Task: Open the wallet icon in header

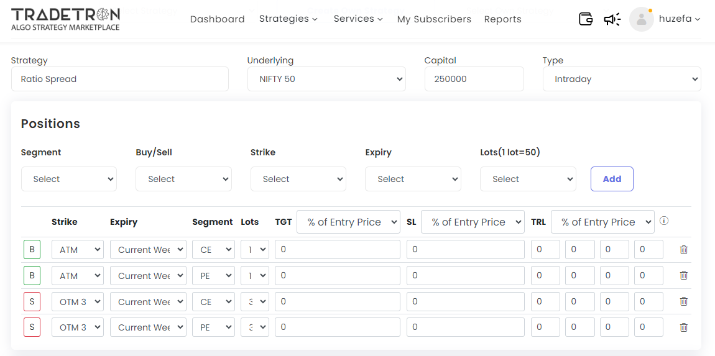Action: coord(585,19)
